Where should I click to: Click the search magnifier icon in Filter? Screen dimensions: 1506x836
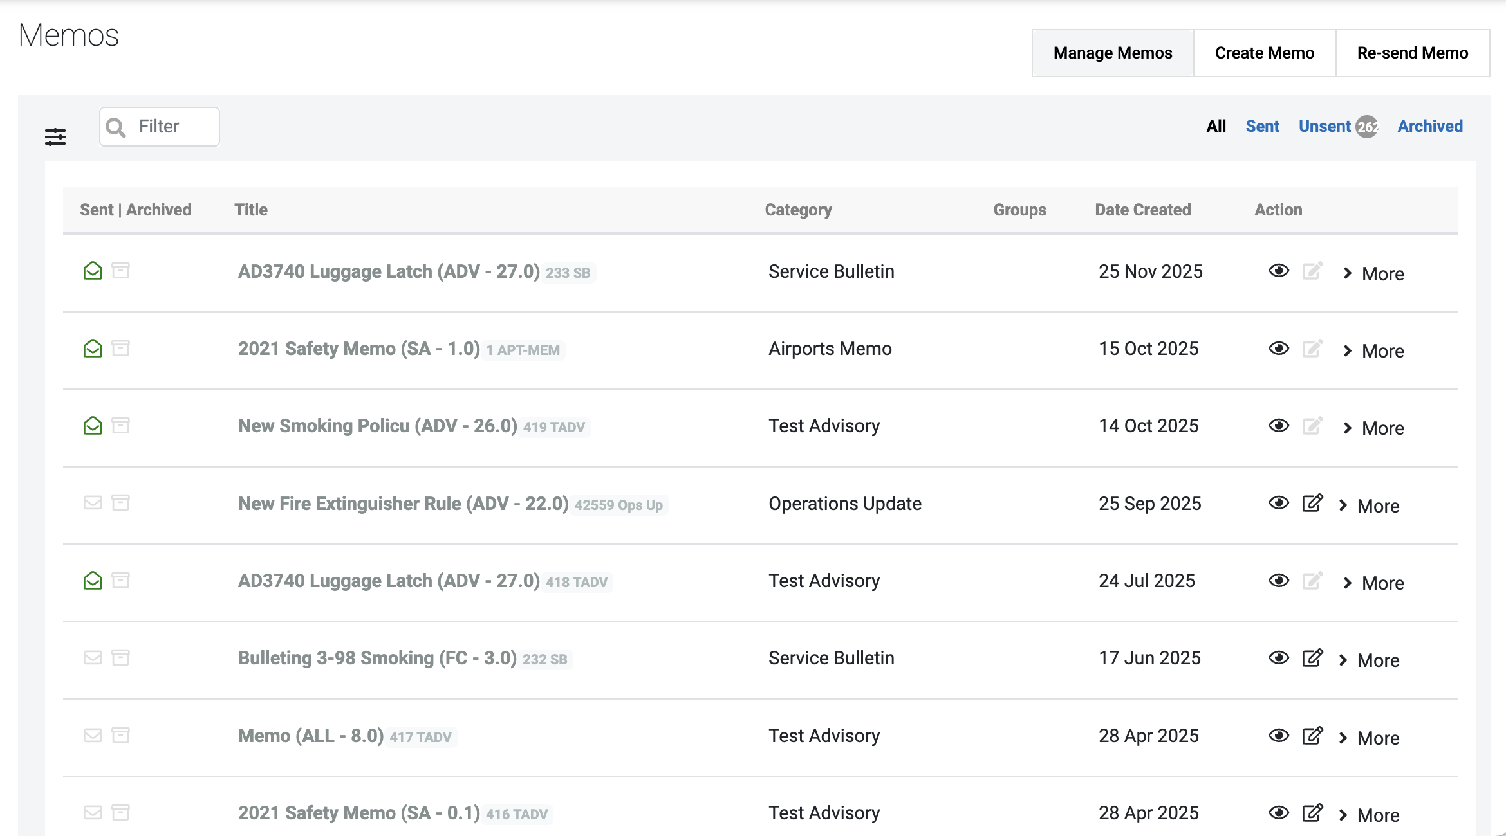click(116, 127)
